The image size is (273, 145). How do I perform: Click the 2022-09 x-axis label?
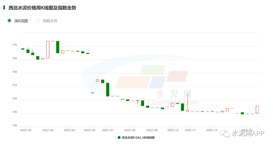[152, 130]
